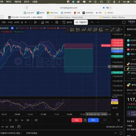
Task: Select the weekly 주 timeframe
Action: 26,22
